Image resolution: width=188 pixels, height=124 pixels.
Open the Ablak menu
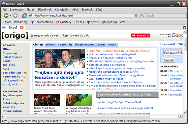point(76,10)
